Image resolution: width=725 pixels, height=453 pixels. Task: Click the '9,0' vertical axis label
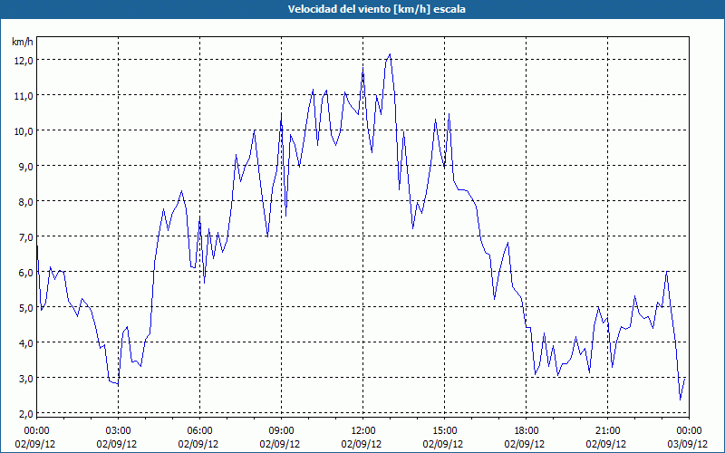[x=26, y=167]
